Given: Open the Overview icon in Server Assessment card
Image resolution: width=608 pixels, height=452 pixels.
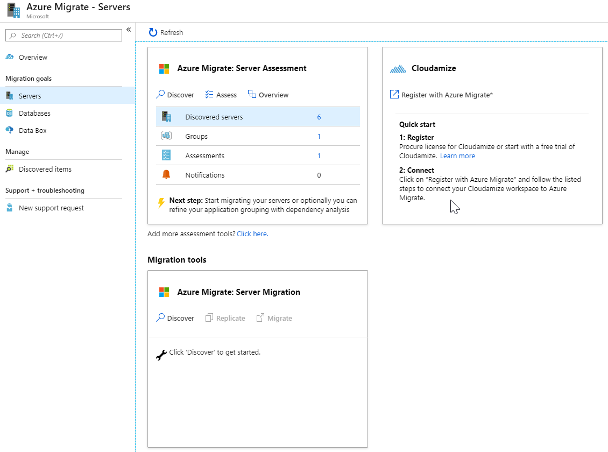Looking at the screenshot, I should pos(251,94).
